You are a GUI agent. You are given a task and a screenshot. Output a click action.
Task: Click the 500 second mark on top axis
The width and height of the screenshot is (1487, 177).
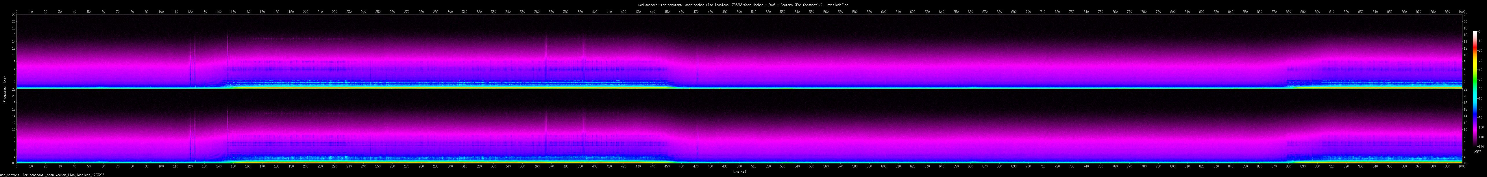point(739,12)
